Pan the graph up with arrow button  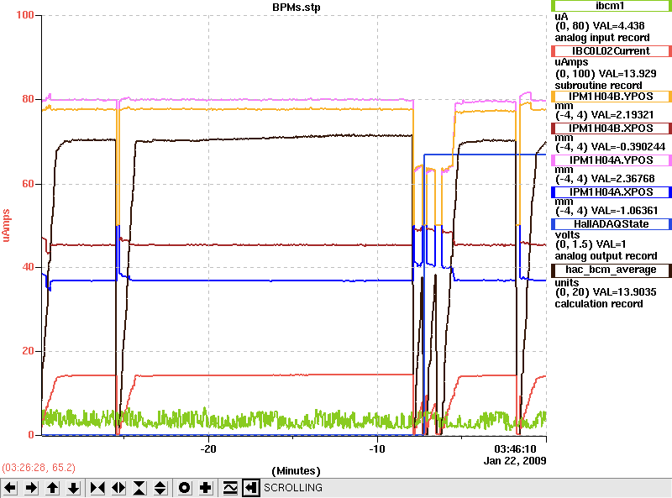[52, 488]
